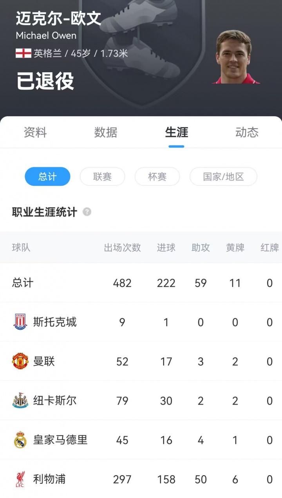The height and width of the screenshot is (498, 282).
Task: Click the Real Madrid club crest
Action: 20,440
